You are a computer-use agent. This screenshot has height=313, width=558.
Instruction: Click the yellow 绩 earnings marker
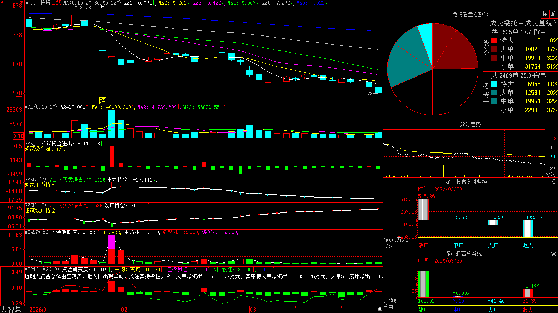coord(103,101)
